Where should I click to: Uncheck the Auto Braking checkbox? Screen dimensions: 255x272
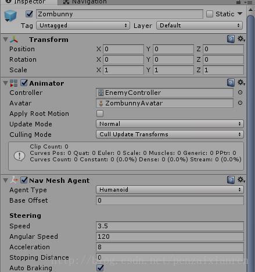[100, 268]
